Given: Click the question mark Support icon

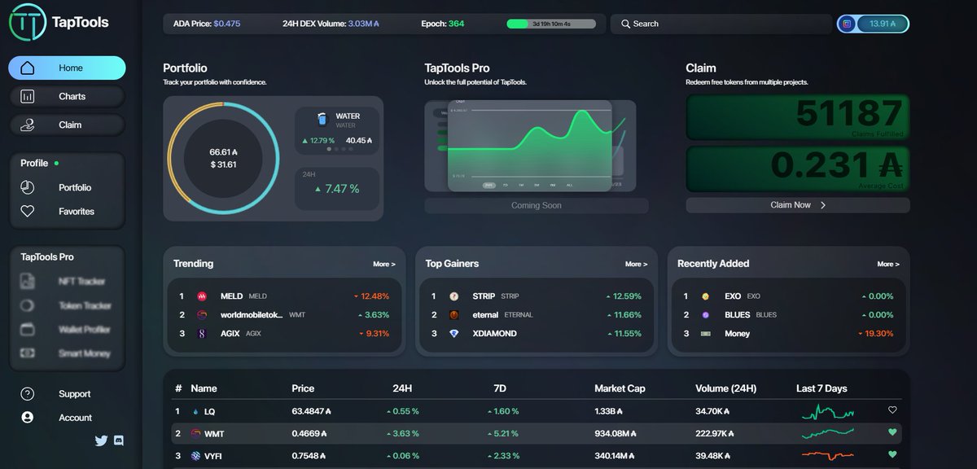Looking at the screenshot, I should (x=28, y=394).
